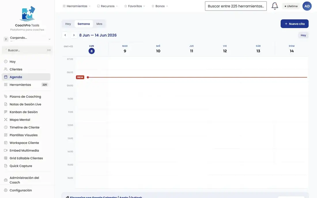Click the Workspace Cliente layout icon
This screenshot has height=198, width=317.
pos(6,143)
